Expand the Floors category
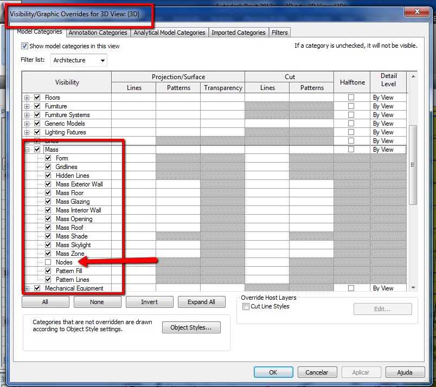 [27, 98]
